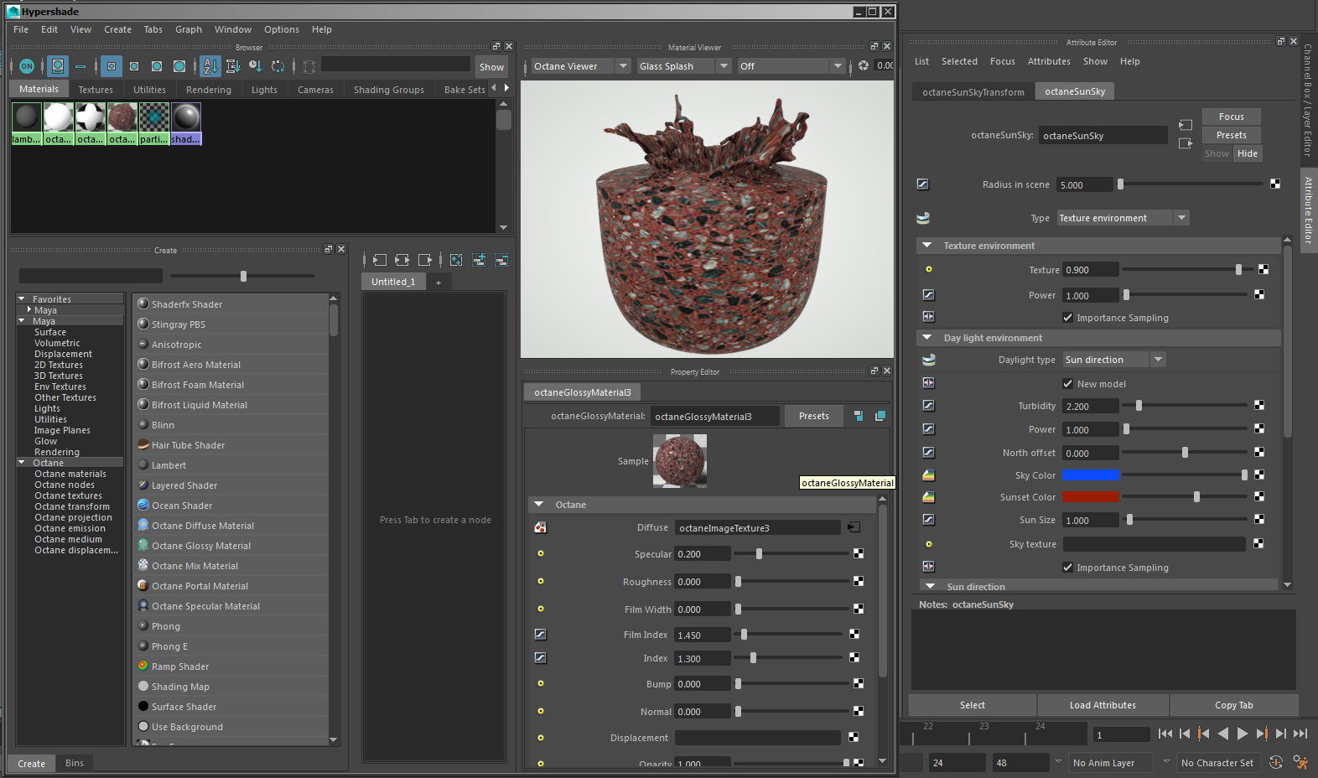Click the Ramp Shader icon in list
This screenshot has height=778, width=1318.
(143, 666)
